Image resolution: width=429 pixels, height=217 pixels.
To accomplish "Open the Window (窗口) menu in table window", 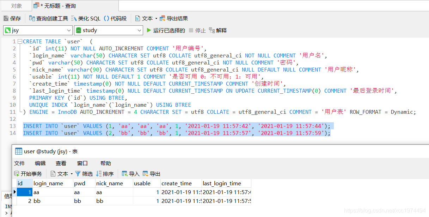I will [x=82, y=163].
